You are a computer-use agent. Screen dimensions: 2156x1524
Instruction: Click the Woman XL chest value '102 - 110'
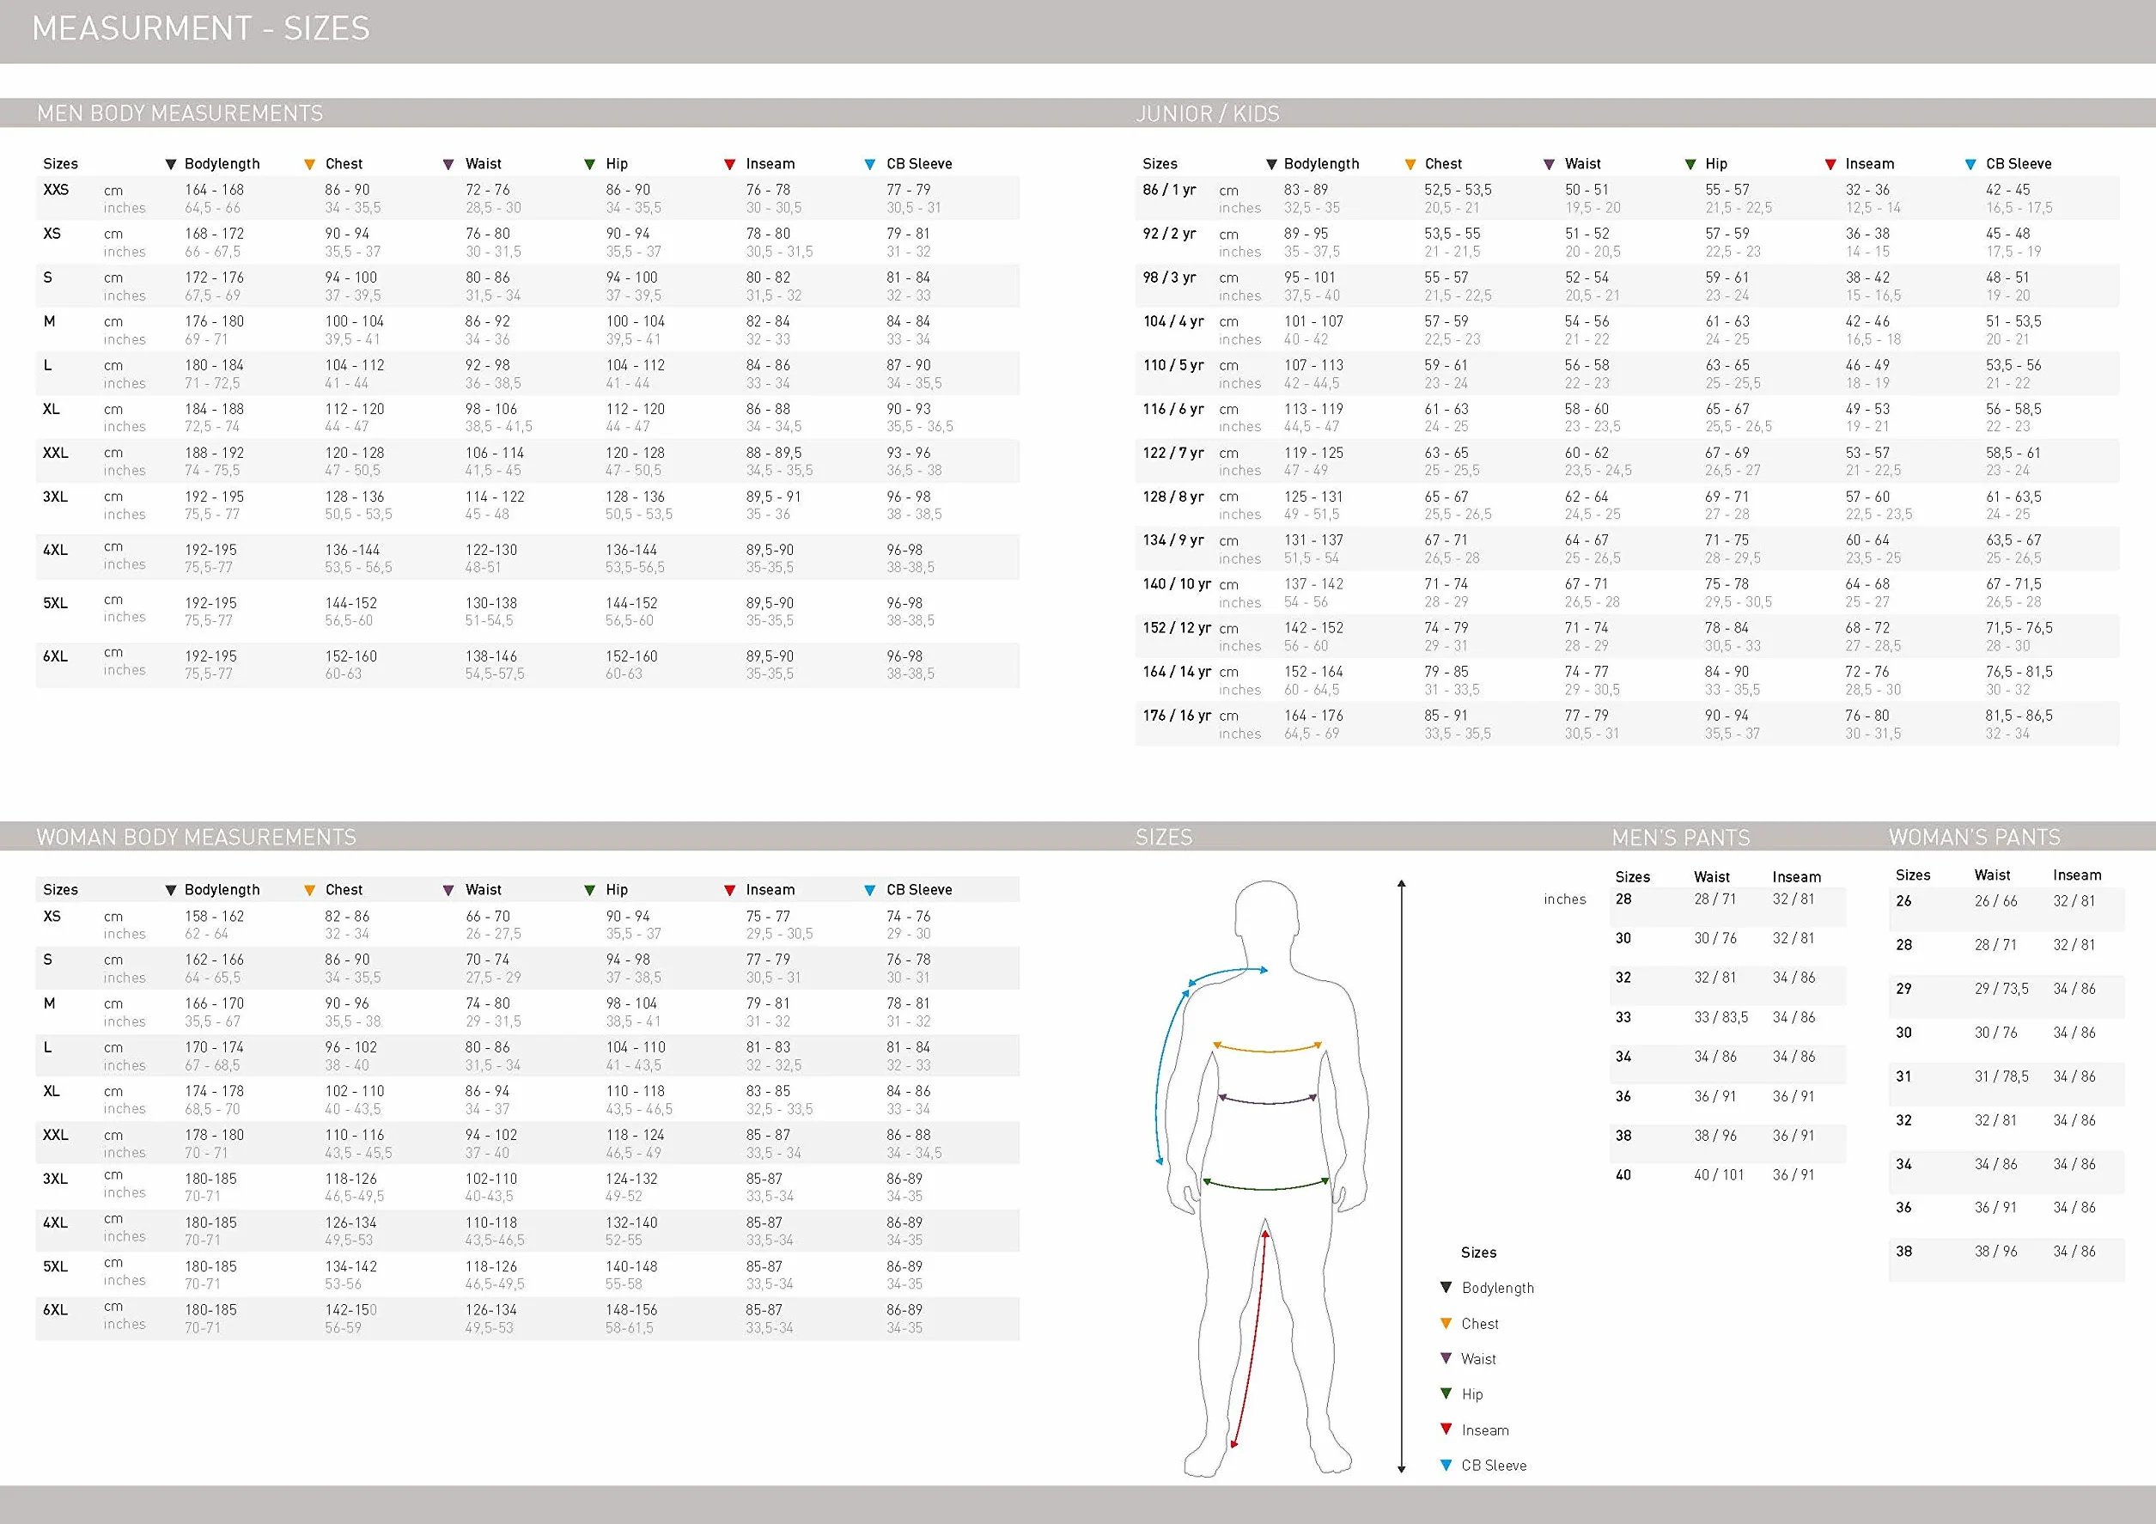click(355, 1091)
